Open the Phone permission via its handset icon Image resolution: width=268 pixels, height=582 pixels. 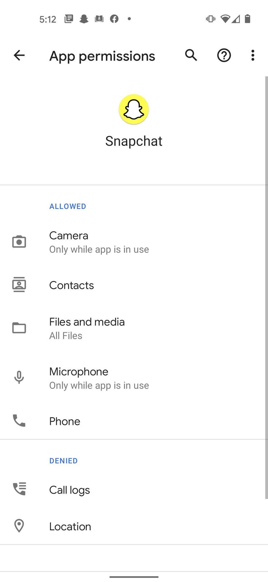(19, 421)
